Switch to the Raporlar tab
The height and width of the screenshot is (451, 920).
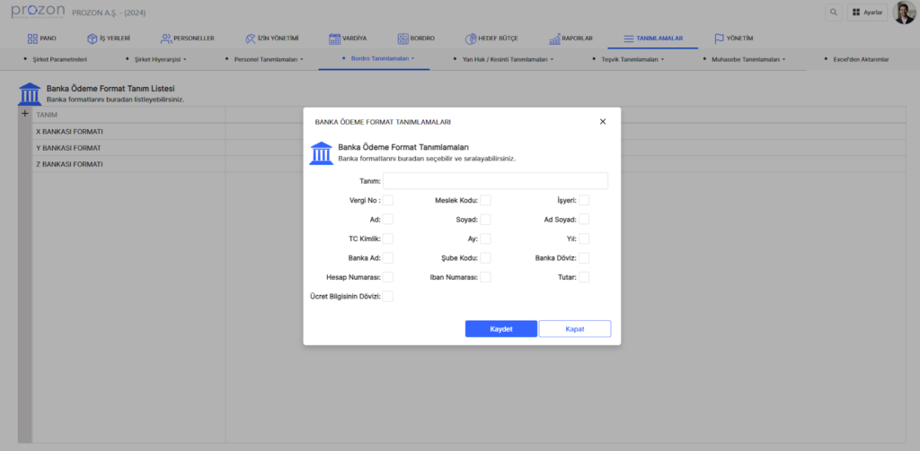[570, 39]
